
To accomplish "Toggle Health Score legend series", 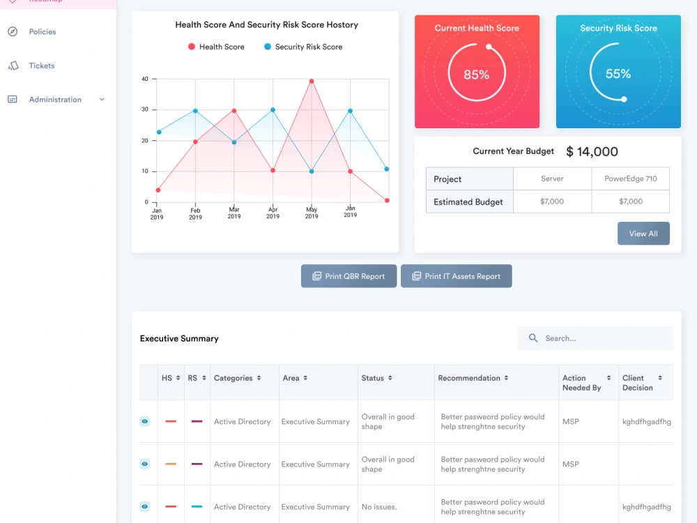I will (216, 47).
